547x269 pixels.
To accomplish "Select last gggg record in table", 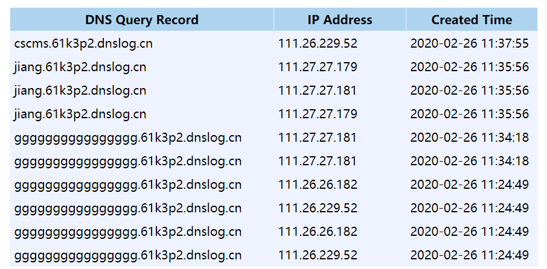I will click(127, 256).
